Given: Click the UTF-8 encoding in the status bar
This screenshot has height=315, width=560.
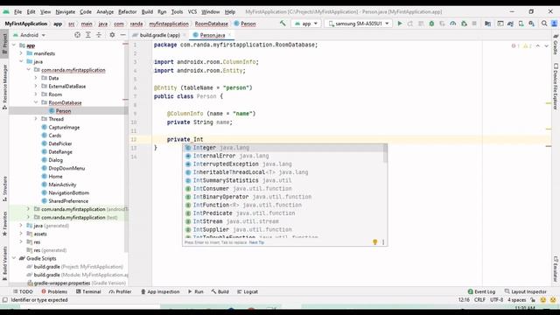Looking at the screenshot, I should pyautogui.click(x=496, y=300).
